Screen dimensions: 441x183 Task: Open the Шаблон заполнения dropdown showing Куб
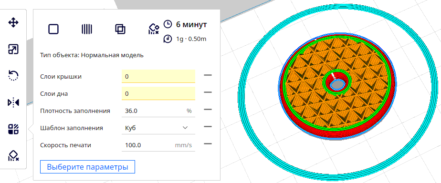(x=158, y=128)
